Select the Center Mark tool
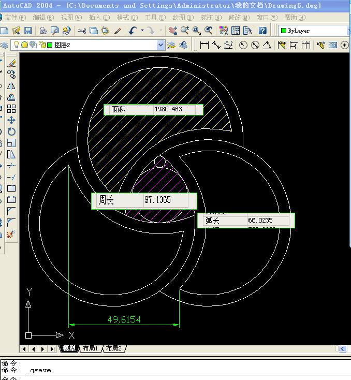The width and height of the screenshot is (351, 380). 345,45
